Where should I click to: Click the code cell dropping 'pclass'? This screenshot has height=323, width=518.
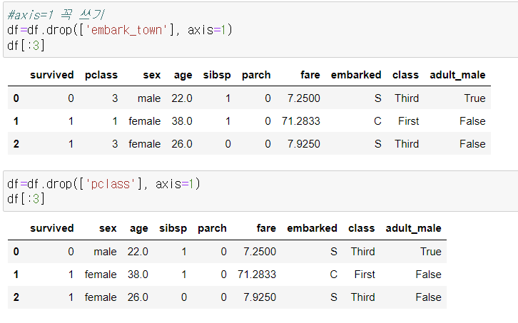point(260,191)
